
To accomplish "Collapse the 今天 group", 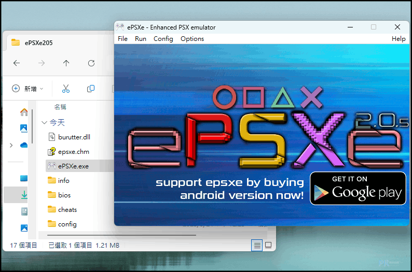I will 44,122.
